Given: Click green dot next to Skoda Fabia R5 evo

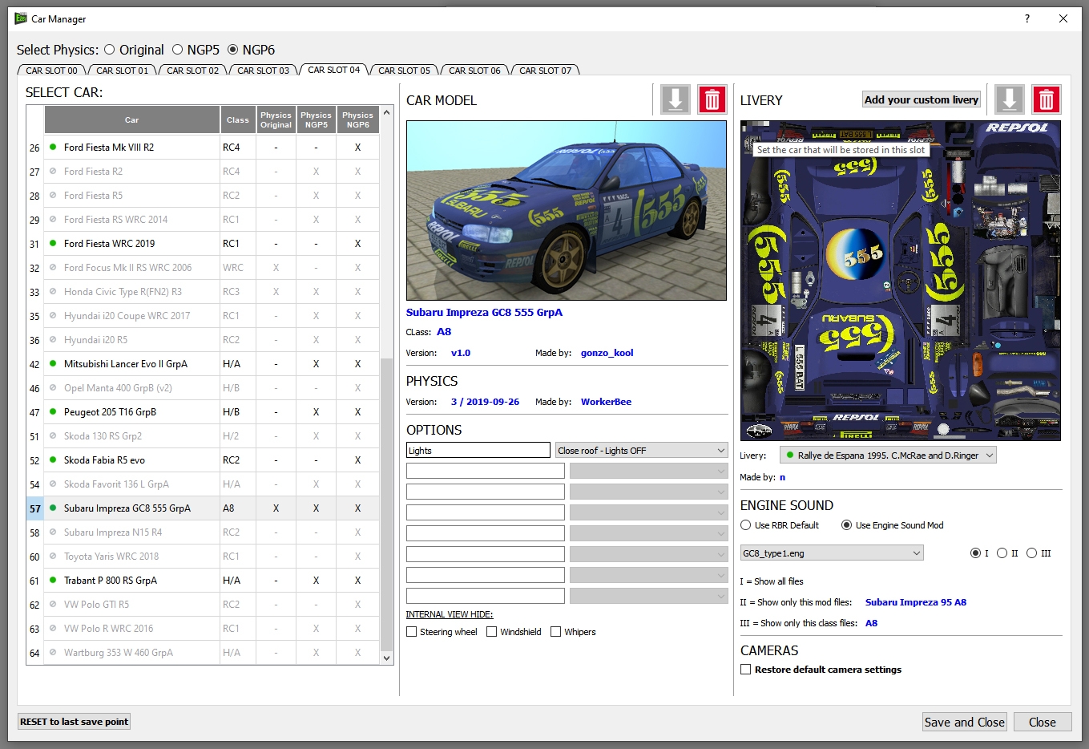Looking at the screenshot, I should (53, 460).
